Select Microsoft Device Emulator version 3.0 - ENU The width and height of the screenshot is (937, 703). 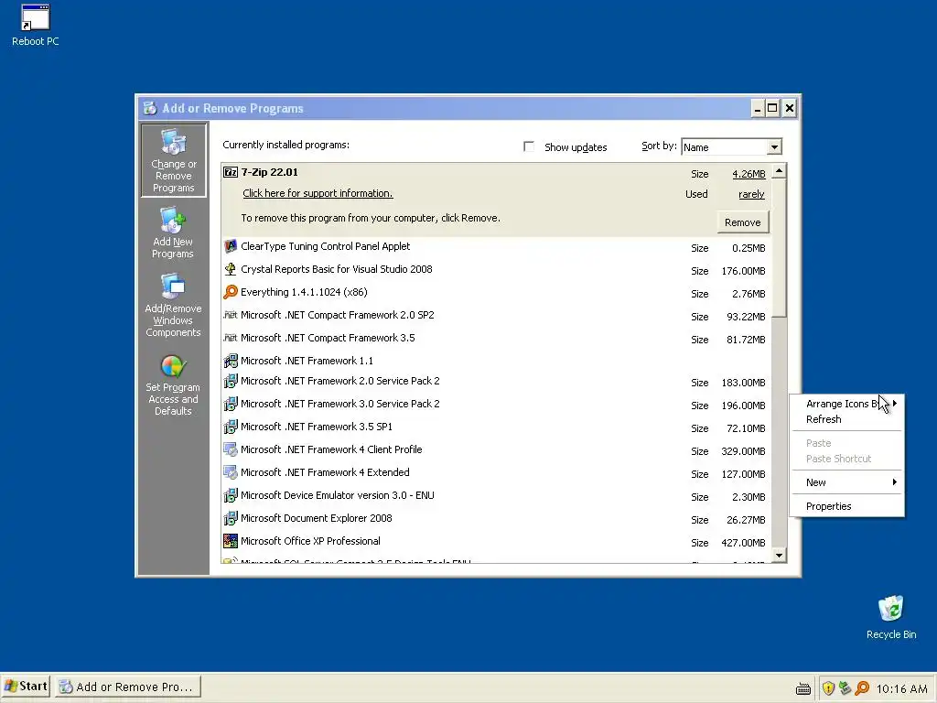[496, 495]
